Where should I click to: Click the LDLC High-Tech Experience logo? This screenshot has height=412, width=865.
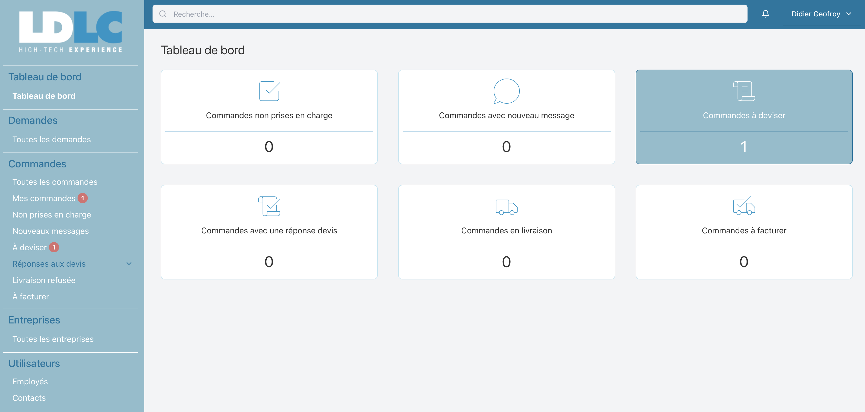coord(71,32)
